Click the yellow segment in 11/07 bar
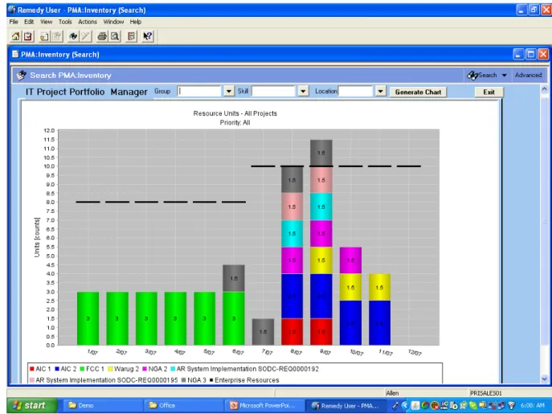This screenshot has height=414, width=552. point(379,287)
